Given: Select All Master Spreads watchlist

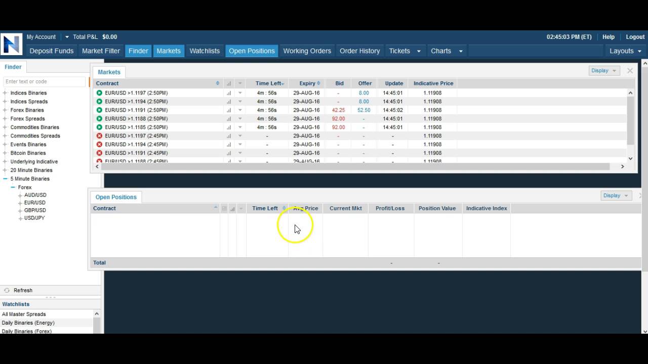Looking at the screenshot, I should 24,314.
